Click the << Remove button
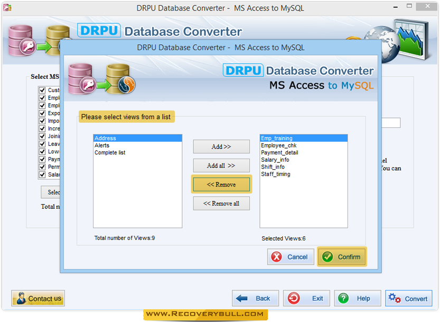 221,185
